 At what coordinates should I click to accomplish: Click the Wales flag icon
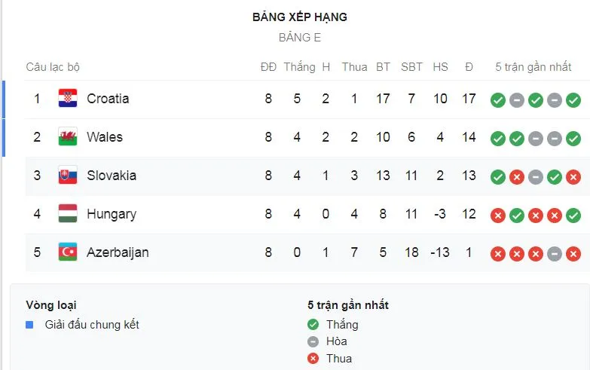pyautogui.click(x=68, y=137)
